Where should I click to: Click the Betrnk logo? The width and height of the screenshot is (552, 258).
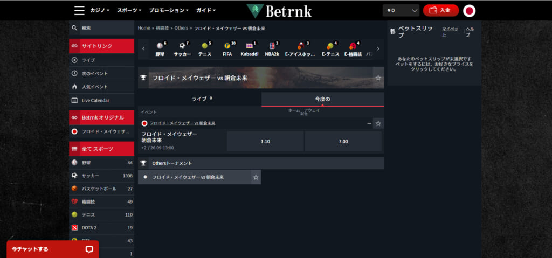[279, 11]
